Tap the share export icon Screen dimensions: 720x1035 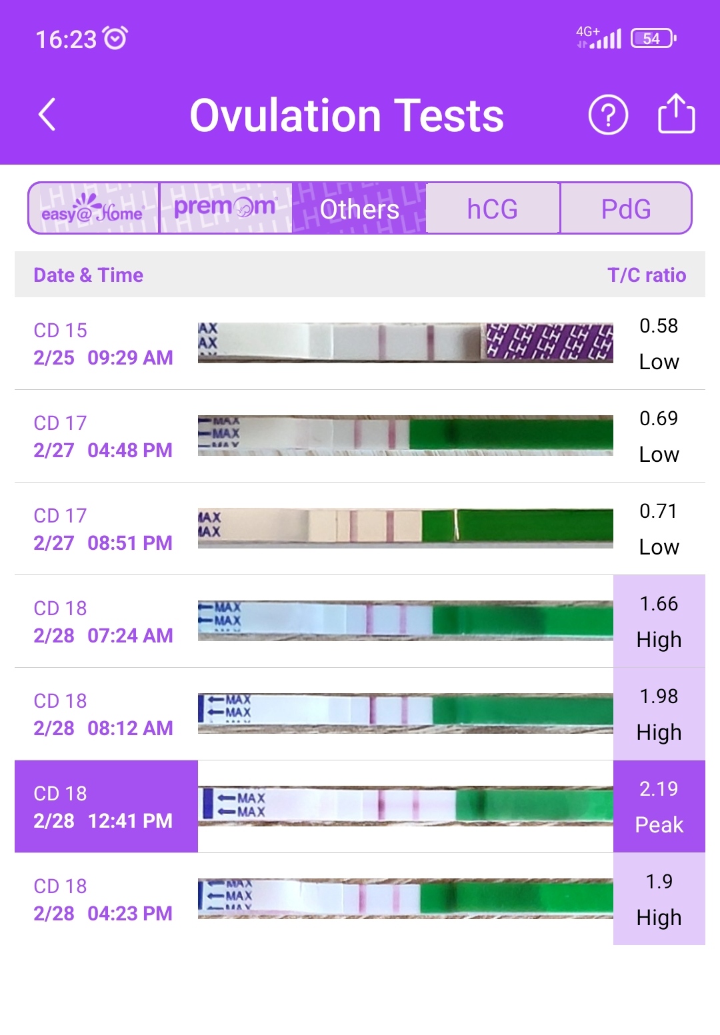[x=676, y=114]
